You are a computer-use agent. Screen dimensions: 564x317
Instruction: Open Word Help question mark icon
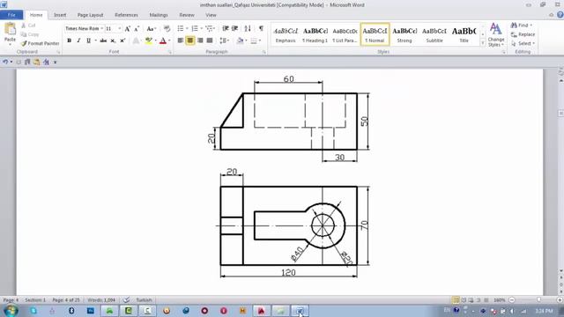(x=560, y=15)
